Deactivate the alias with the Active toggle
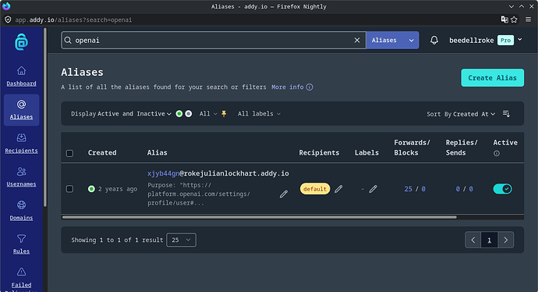The image size is (538, 292). (502, 189)
